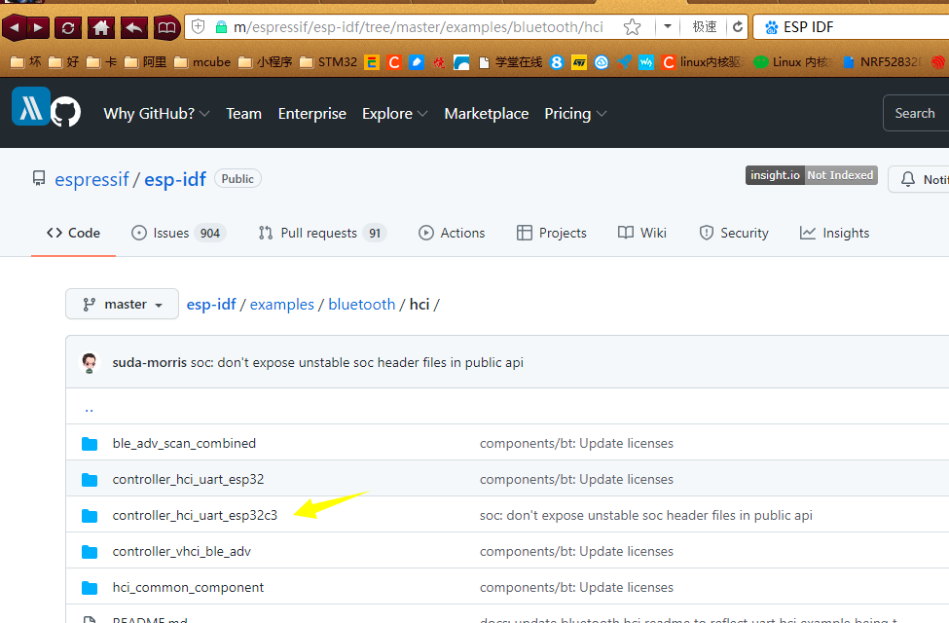Open the 小程序 bookmark folder
949x623 pixels.
265,61
